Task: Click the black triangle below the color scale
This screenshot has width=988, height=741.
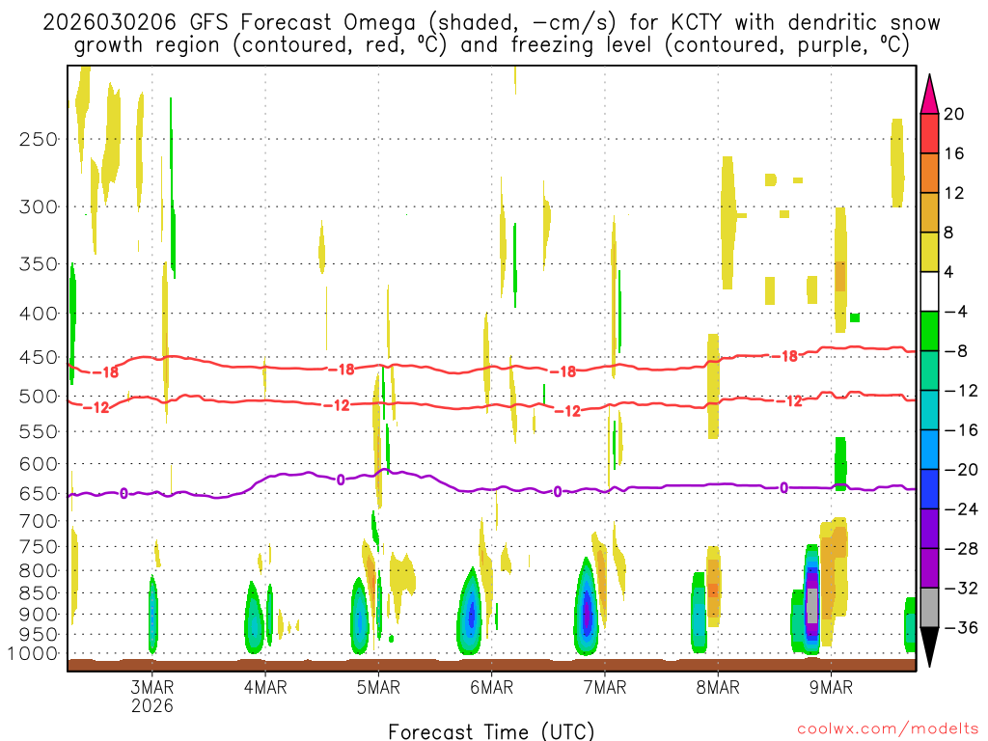Action: click(x=930, y=647)
